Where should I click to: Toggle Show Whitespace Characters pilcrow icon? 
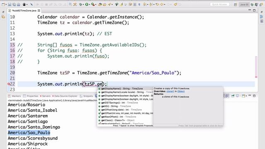click(x=139, y=5)
